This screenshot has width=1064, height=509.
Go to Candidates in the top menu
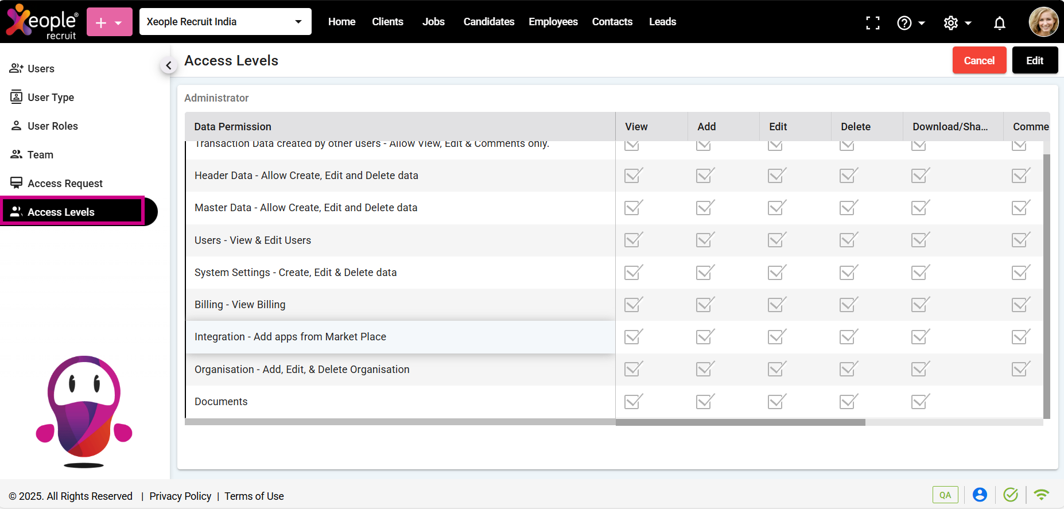pos(488,22)
